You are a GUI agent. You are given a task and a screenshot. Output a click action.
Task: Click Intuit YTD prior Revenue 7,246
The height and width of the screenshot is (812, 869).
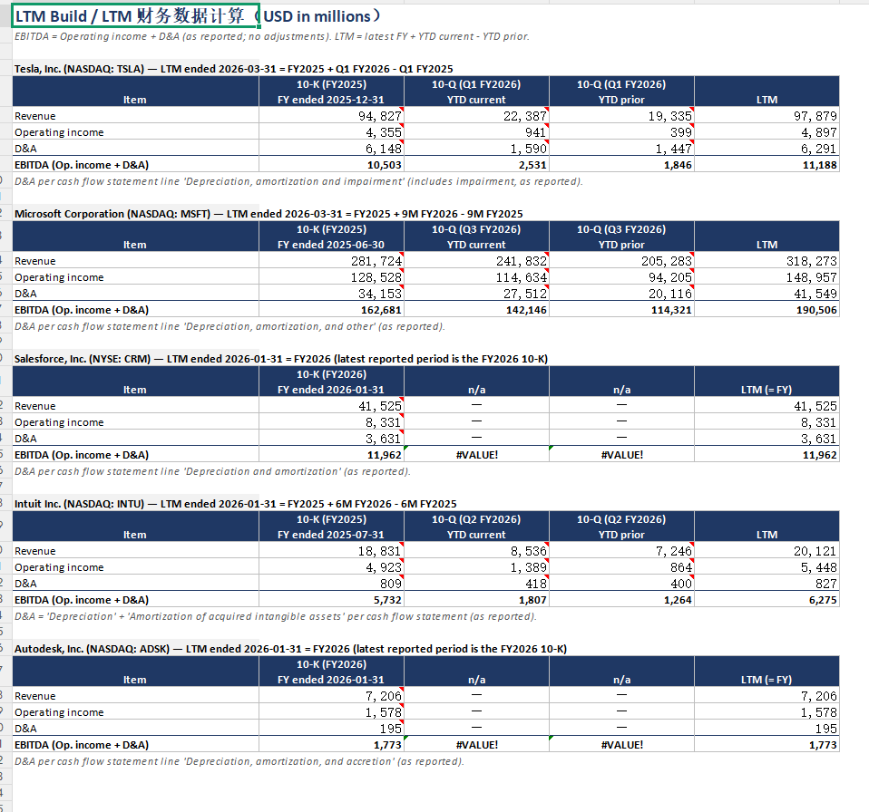coord(622,551)
